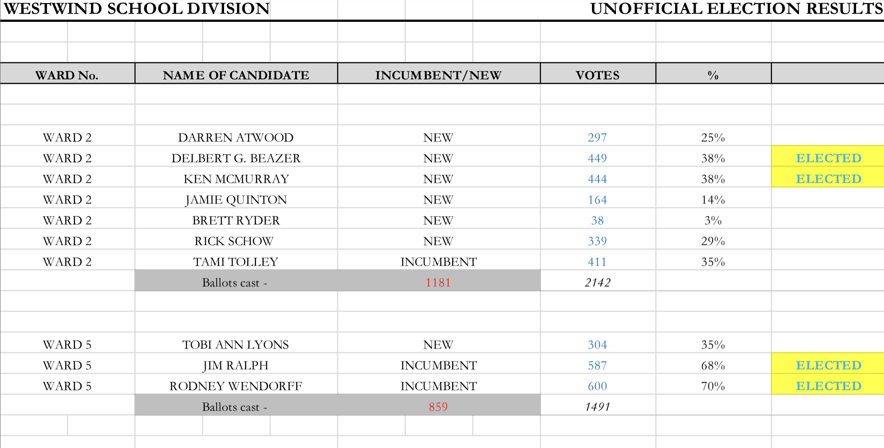Click the JAMIE QUINTON name cell
Viewport: 884px width, 448px height.
click(236, 200)
